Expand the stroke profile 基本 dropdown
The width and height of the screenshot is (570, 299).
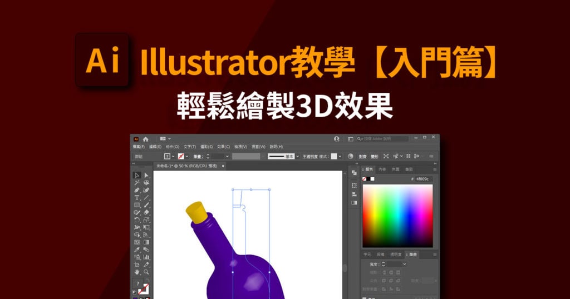[x=297, y=156]
